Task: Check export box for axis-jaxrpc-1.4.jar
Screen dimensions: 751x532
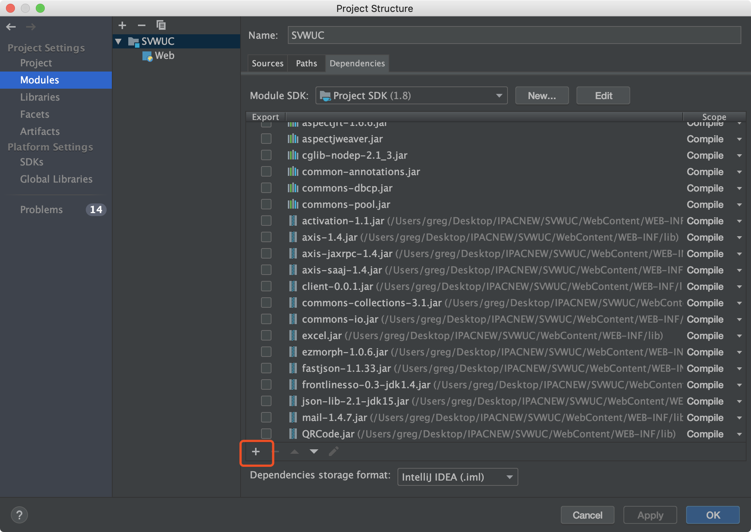Action: (266, 254)
